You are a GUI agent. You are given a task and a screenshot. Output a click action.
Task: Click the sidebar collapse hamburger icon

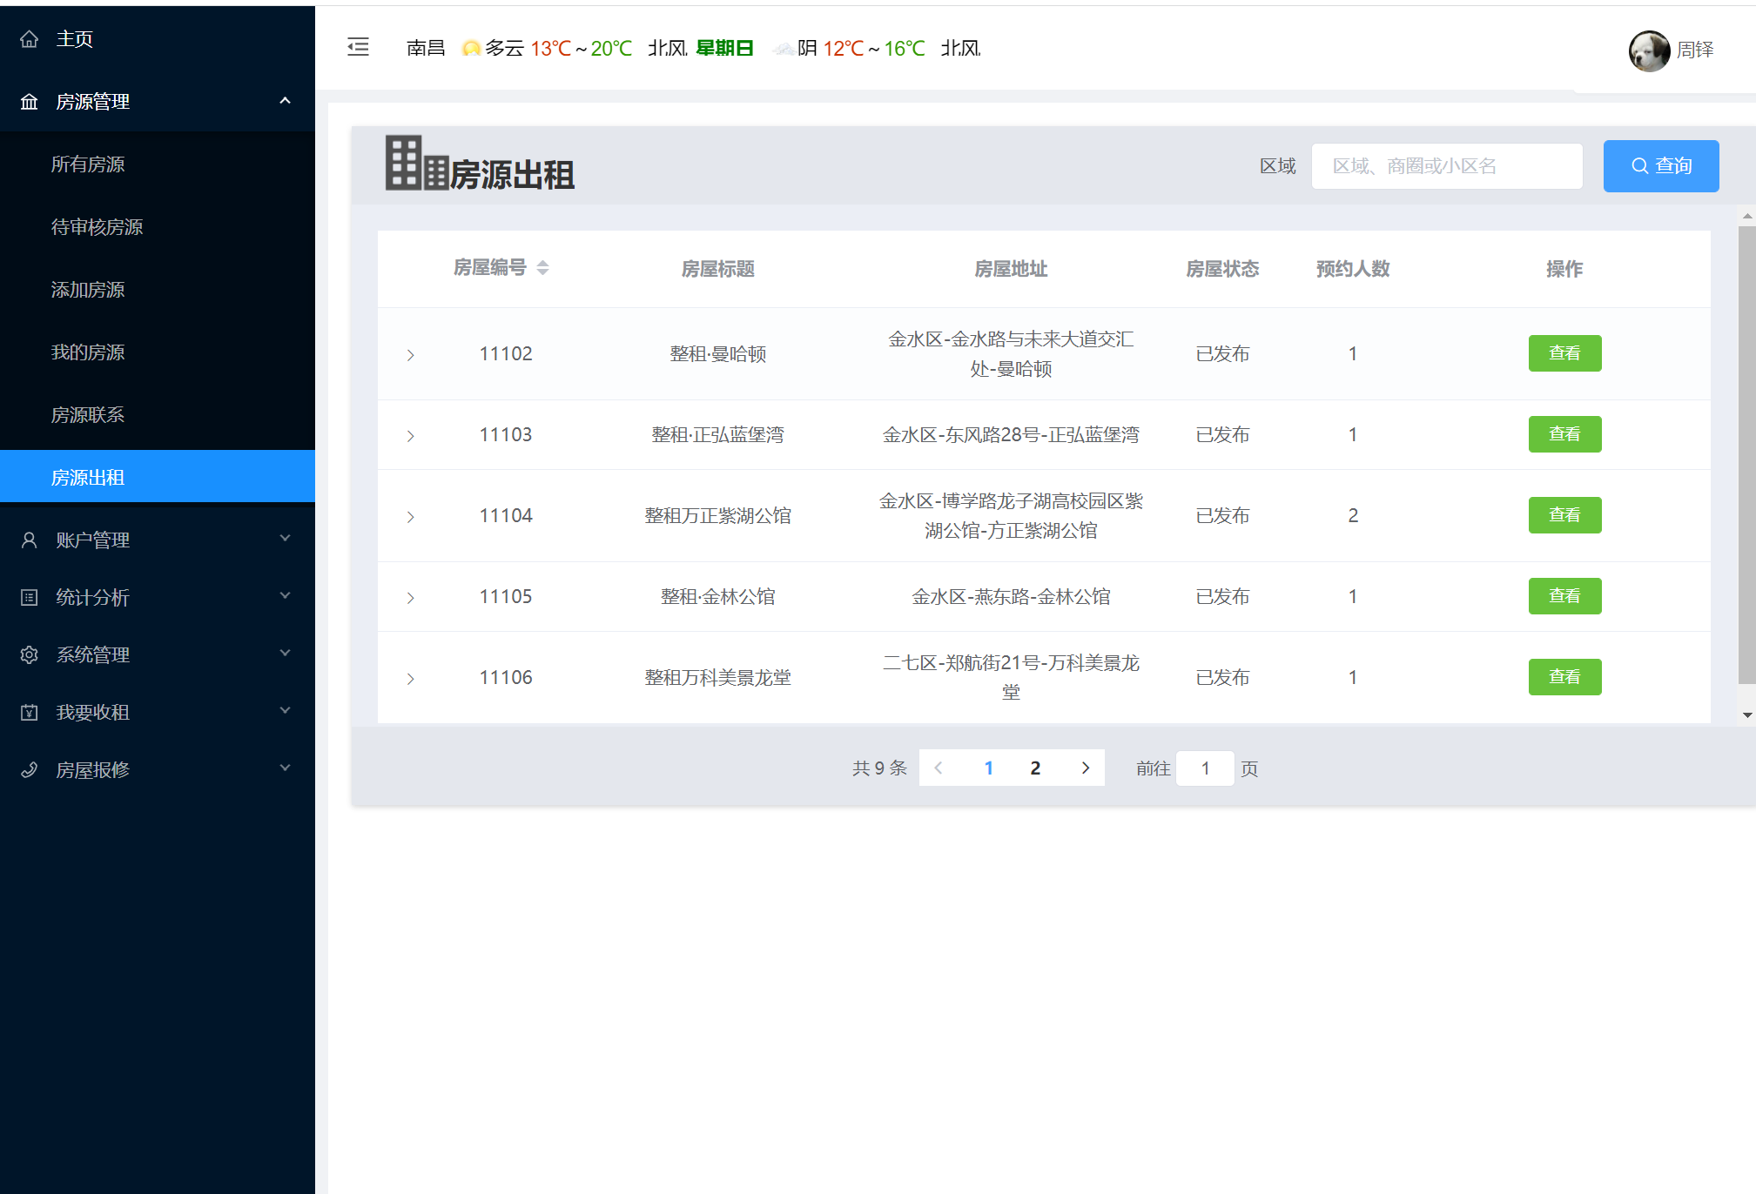358,47
